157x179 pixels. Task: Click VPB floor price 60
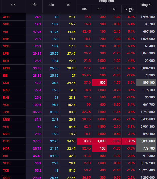click(56, 127)
